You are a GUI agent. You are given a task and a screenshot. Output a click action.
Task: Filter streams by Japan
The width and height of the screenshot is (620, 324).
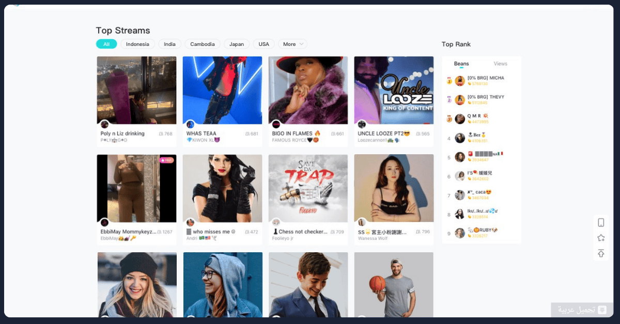click(x=237, y=44)
